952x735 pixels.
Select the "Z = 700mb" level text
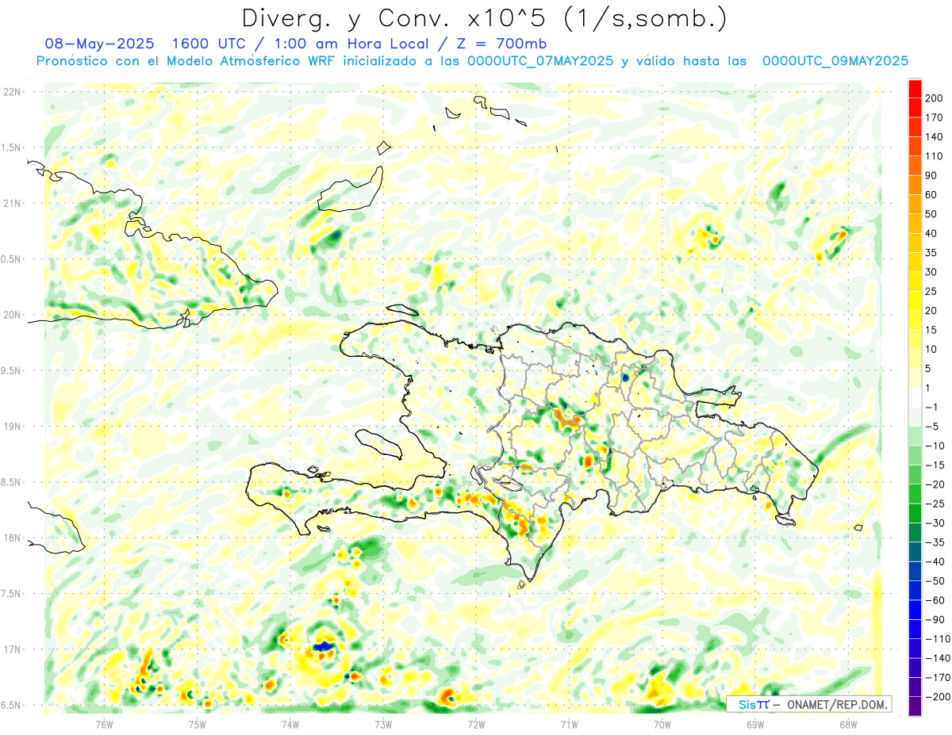click(x=504, y=44)
